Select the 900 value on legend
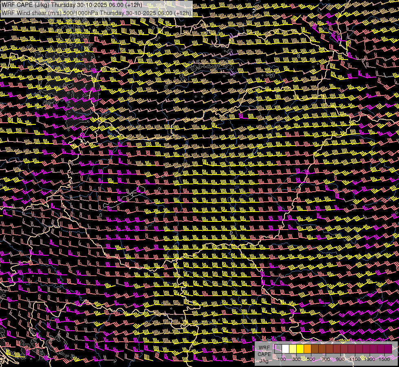This screenshot has height=367, width=399. 340,359
